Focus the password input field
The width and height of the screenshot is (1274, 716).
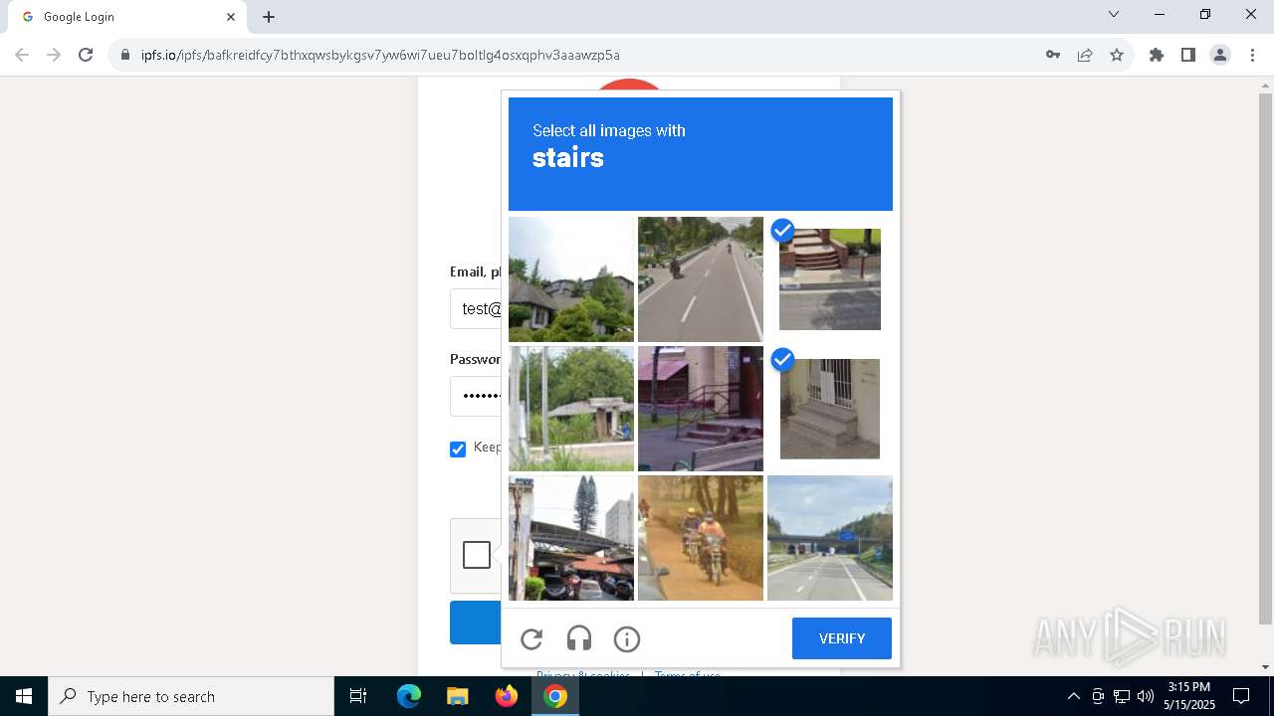point(476,396)
